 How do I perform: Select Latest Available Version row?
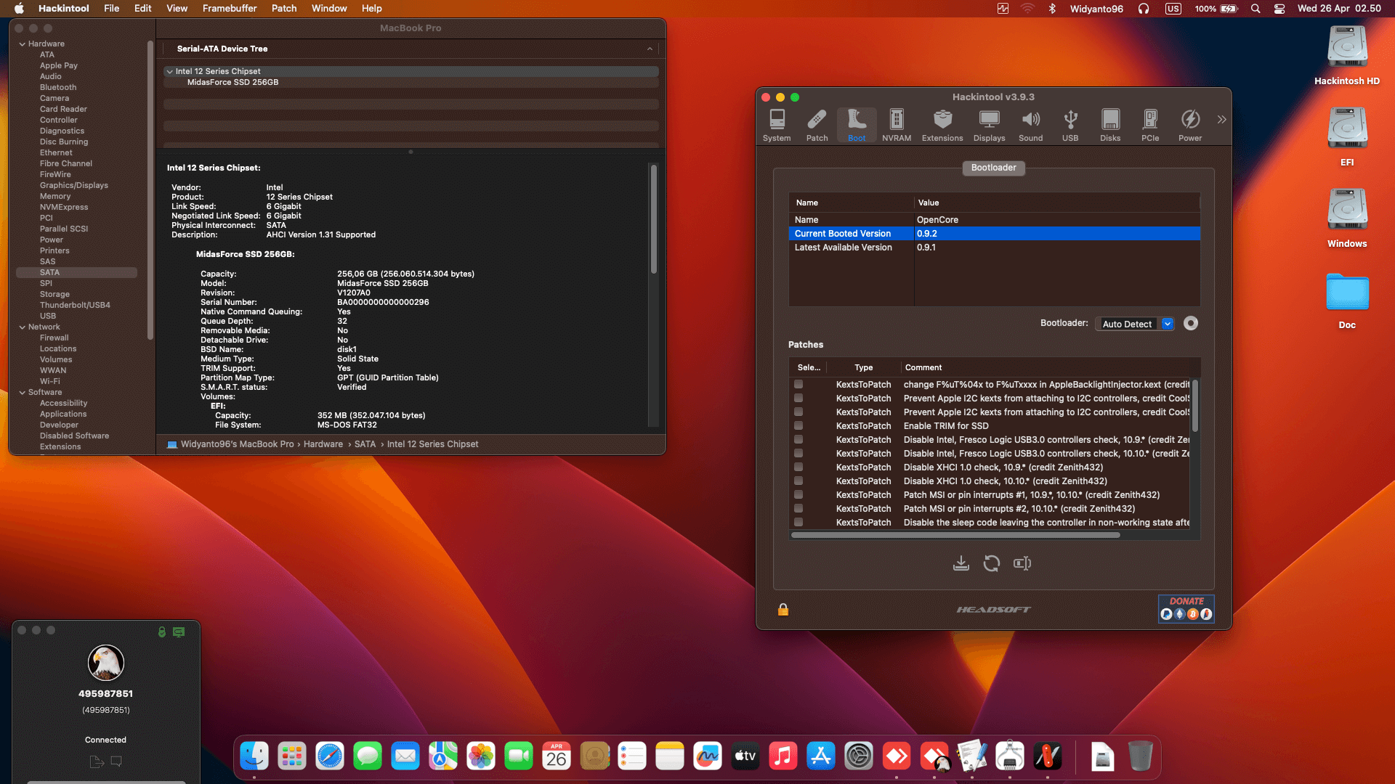click(x=994, y=248)
